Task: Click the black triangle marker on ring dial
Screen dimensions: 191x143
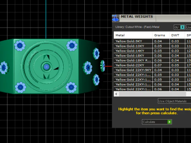Action: coord(56,68)
